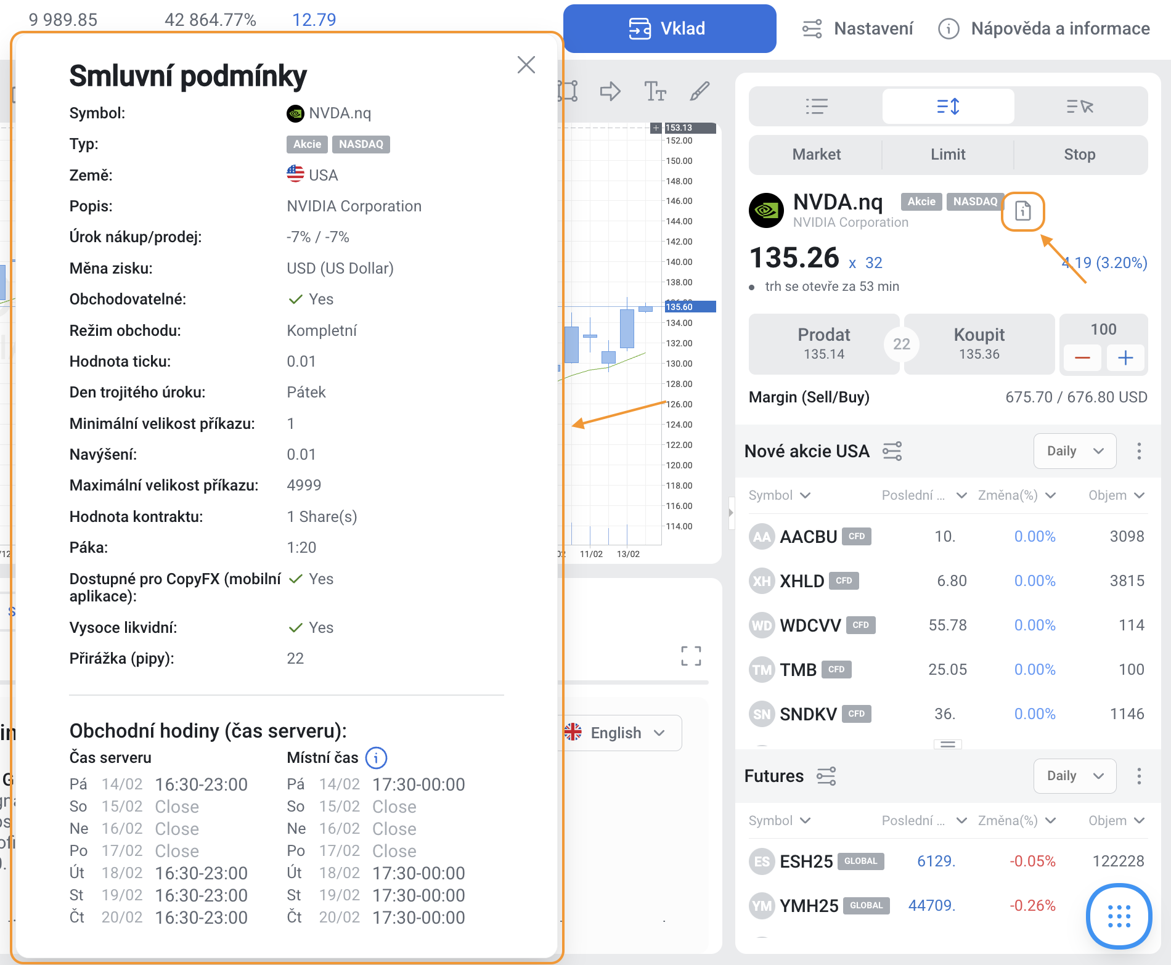Click the NASDAQ tag in dialog

point(361,144)
